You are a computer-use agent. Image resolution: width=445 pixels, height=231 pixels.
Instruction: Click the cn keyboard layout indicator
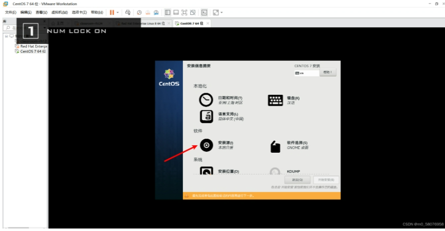point(306,73)
